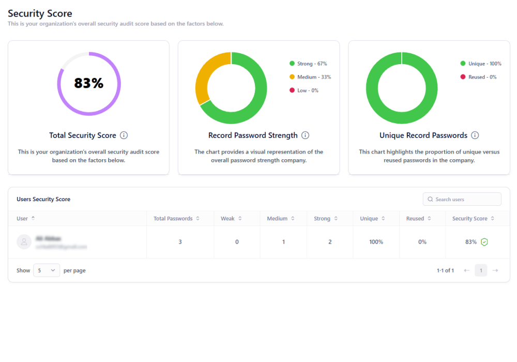This screenshot has width=517, height=362.
Task: Go to next page using right arrow
Action: tap(495, 270)
